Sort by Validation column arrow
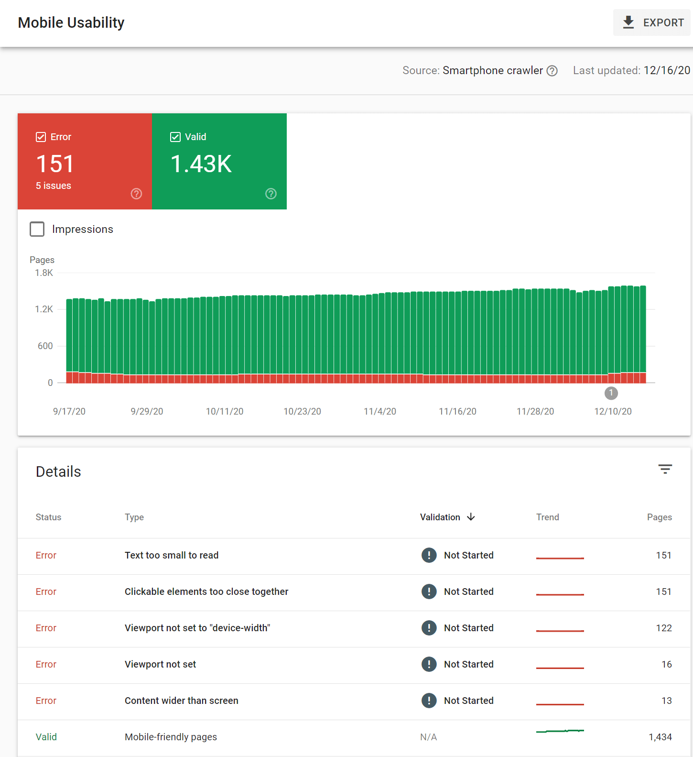The height and width of the screenshot is (757, 693). coord(471,517)
